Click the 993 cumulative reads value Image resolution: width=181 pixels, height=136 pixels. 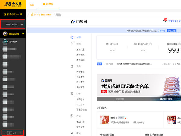(174, 50)
